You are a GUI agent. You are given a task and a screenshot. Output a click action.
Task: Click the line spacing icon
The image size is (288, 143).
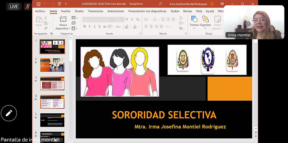174,19
